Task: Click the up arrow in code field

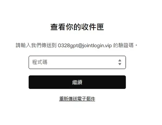Action: tap(120, 60)
